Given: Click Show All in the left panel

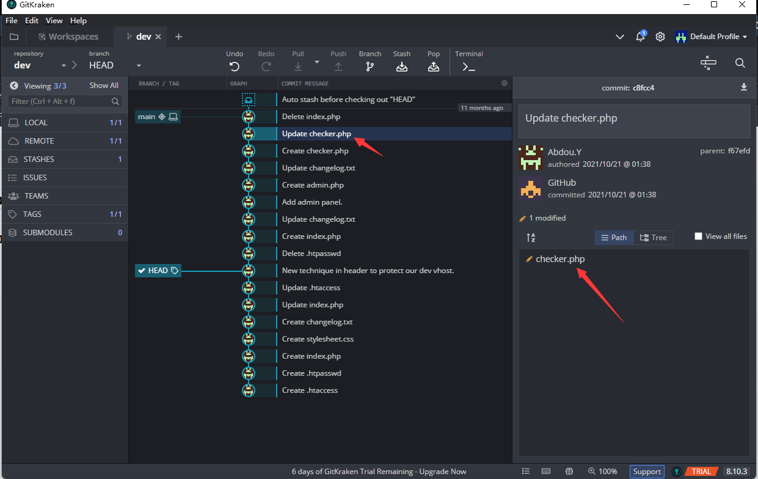Looking at the screenshot, I should click(x=104, y=86).
